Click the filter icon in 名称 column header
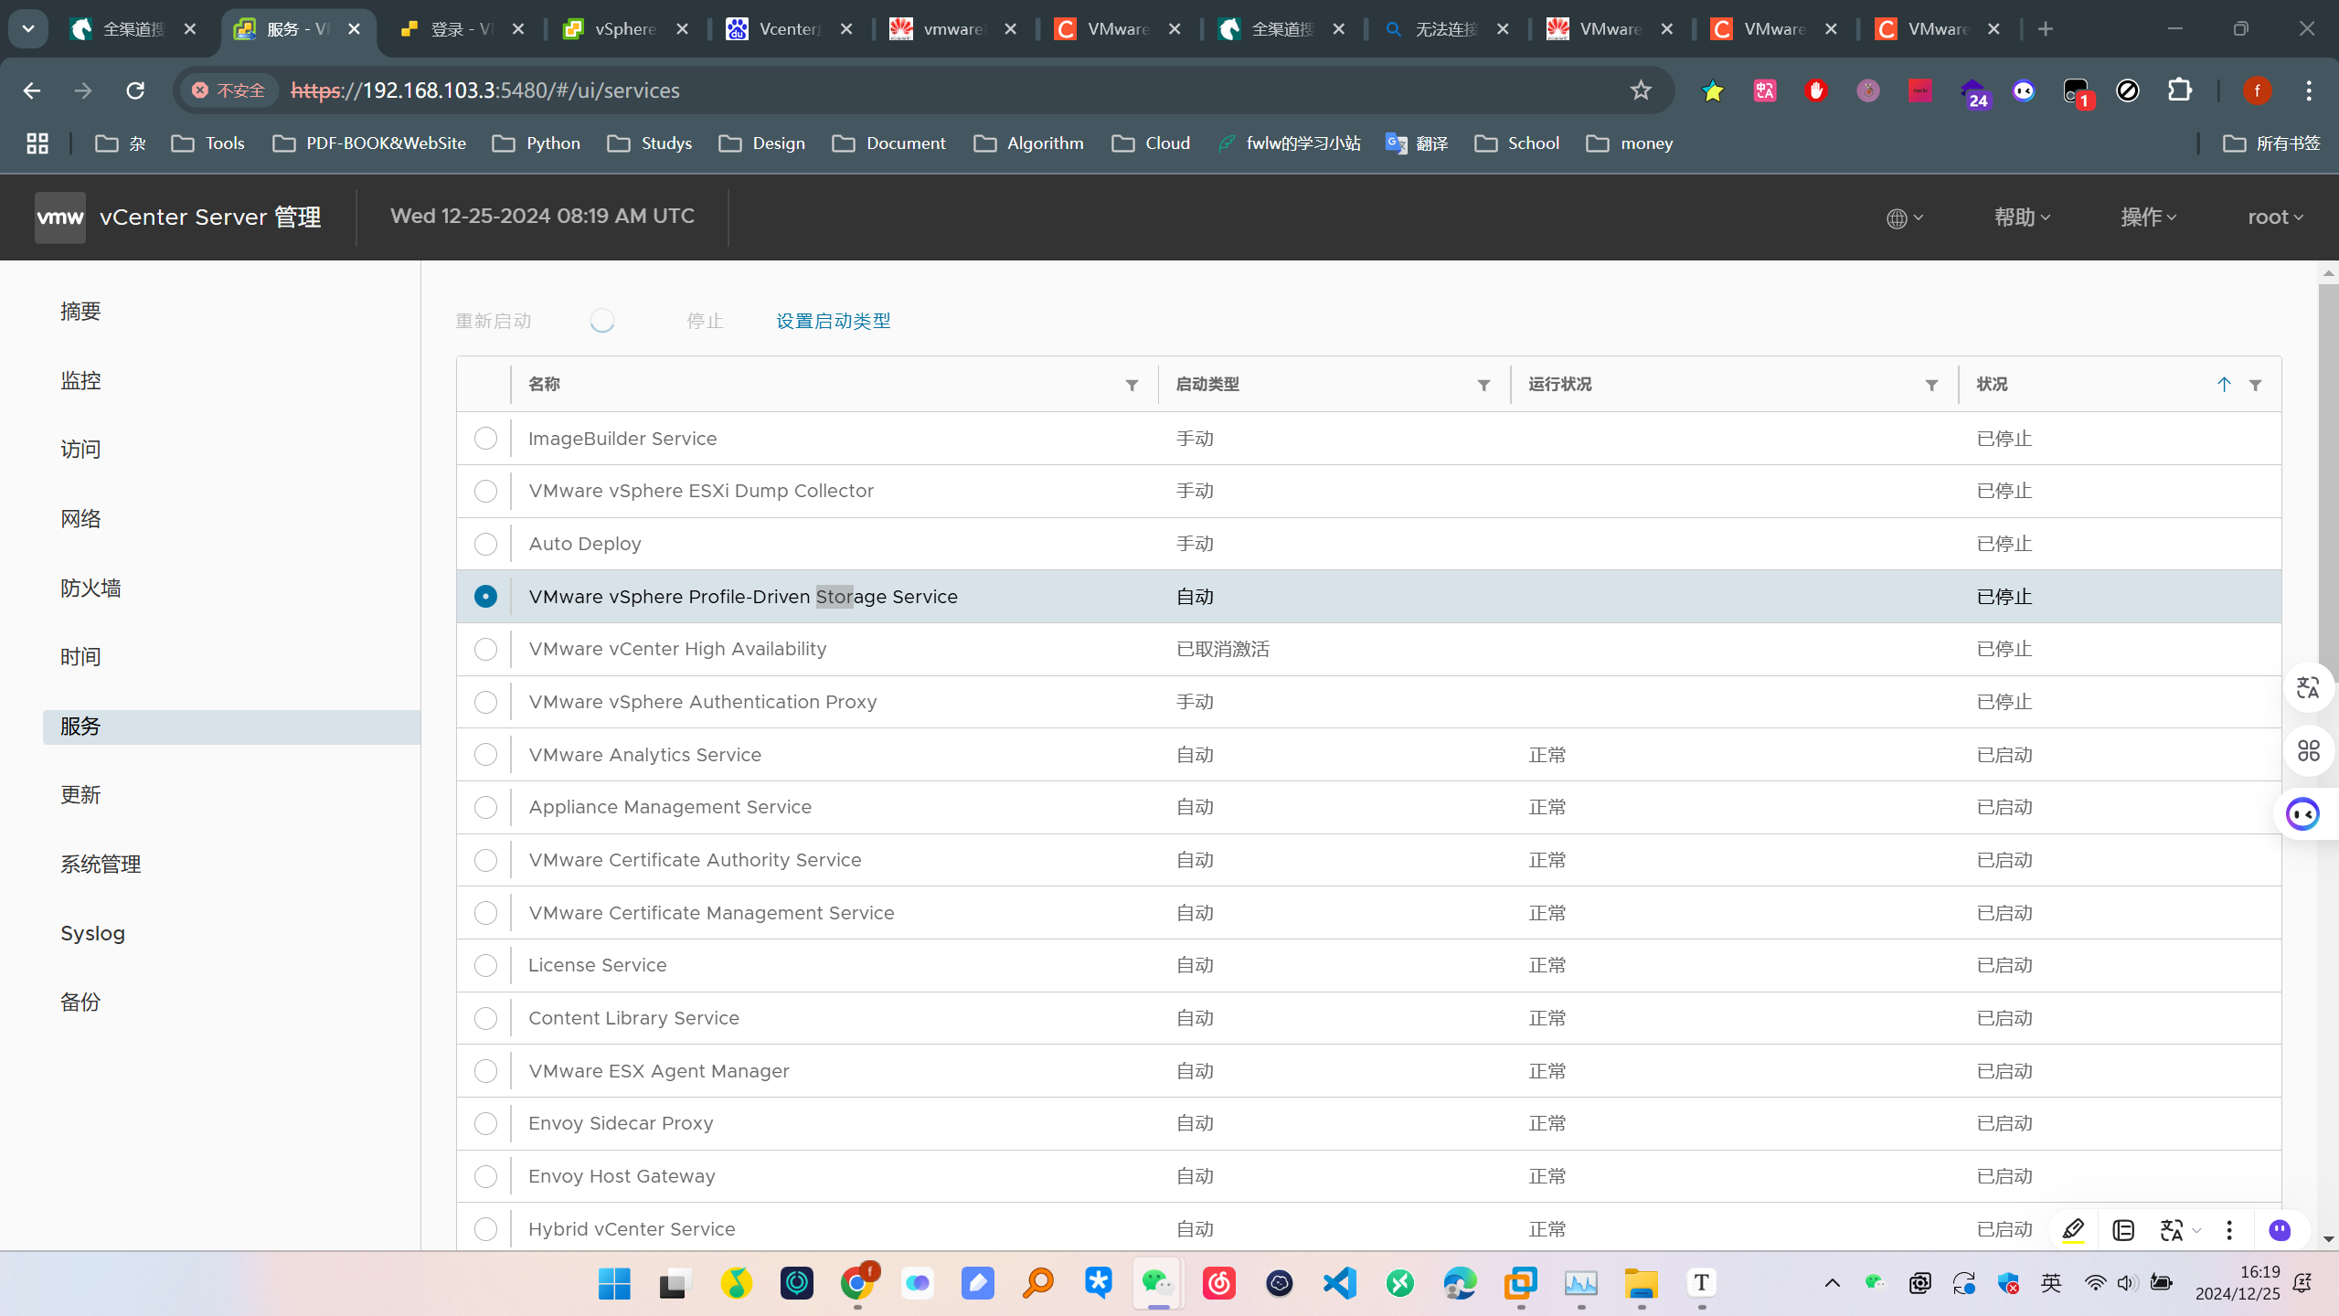Viewport: 2339px width, 1316px height. (x=1132, y=385)
